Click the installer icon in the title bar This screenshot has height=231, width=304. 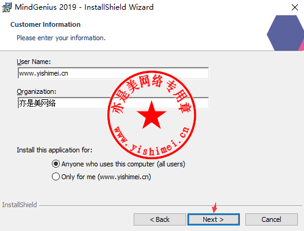point(7,7)
